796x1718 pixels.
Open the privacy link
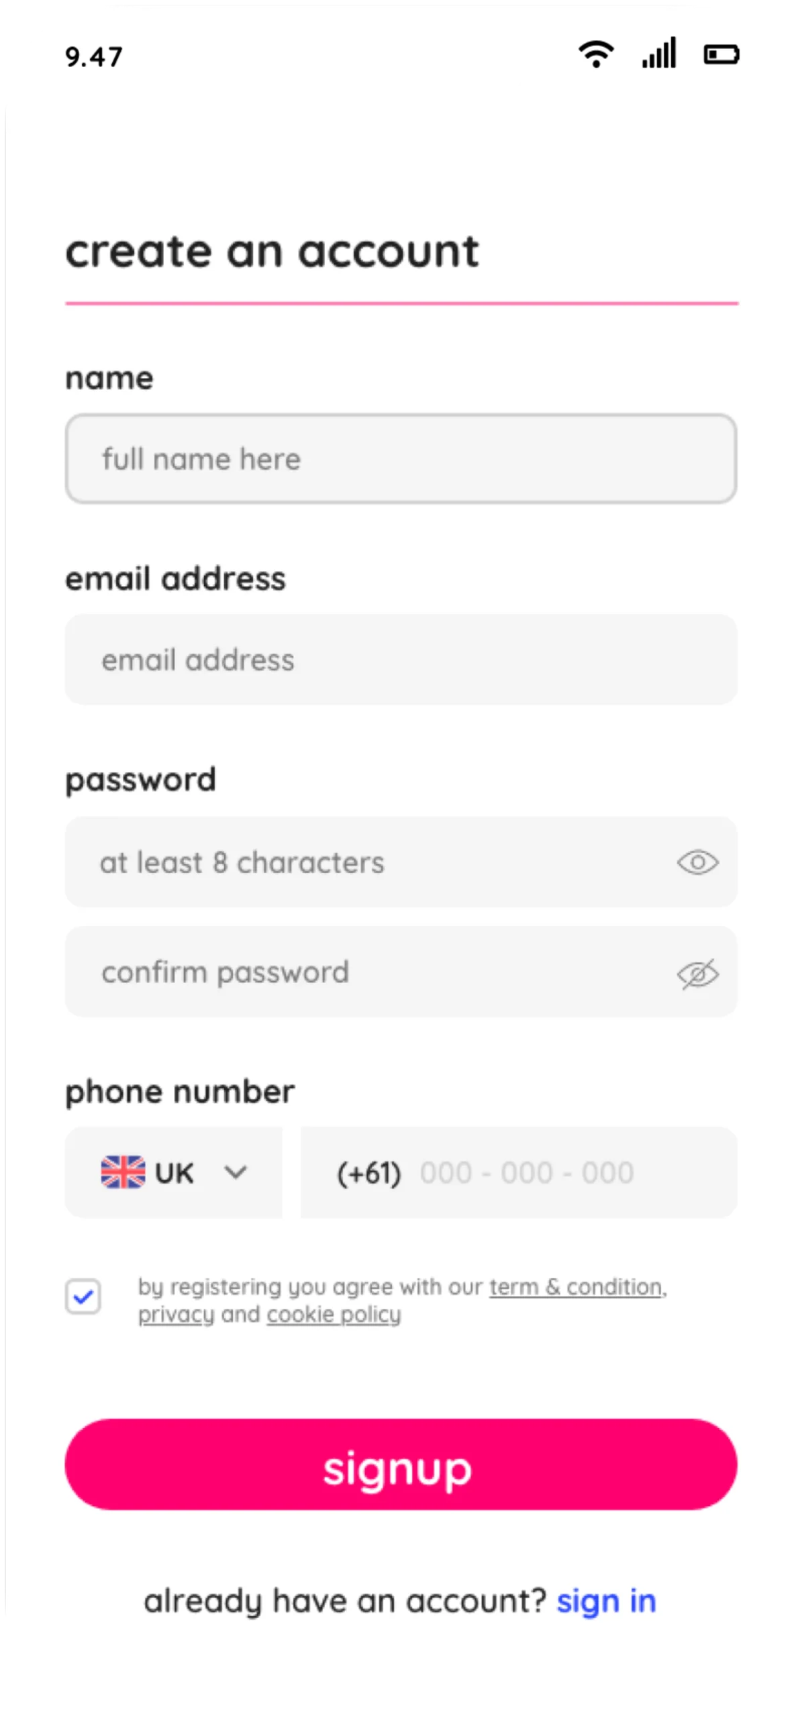tap(176, 1314)
